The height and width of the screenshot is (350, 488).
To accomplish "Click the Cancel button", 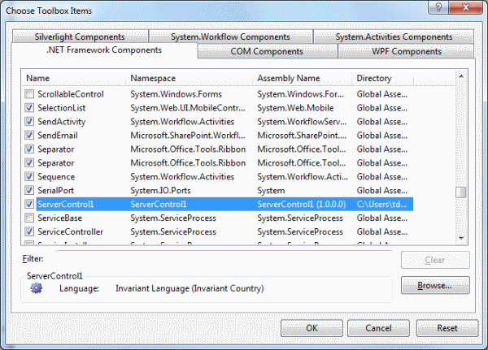I will click(x=378, y=328).
